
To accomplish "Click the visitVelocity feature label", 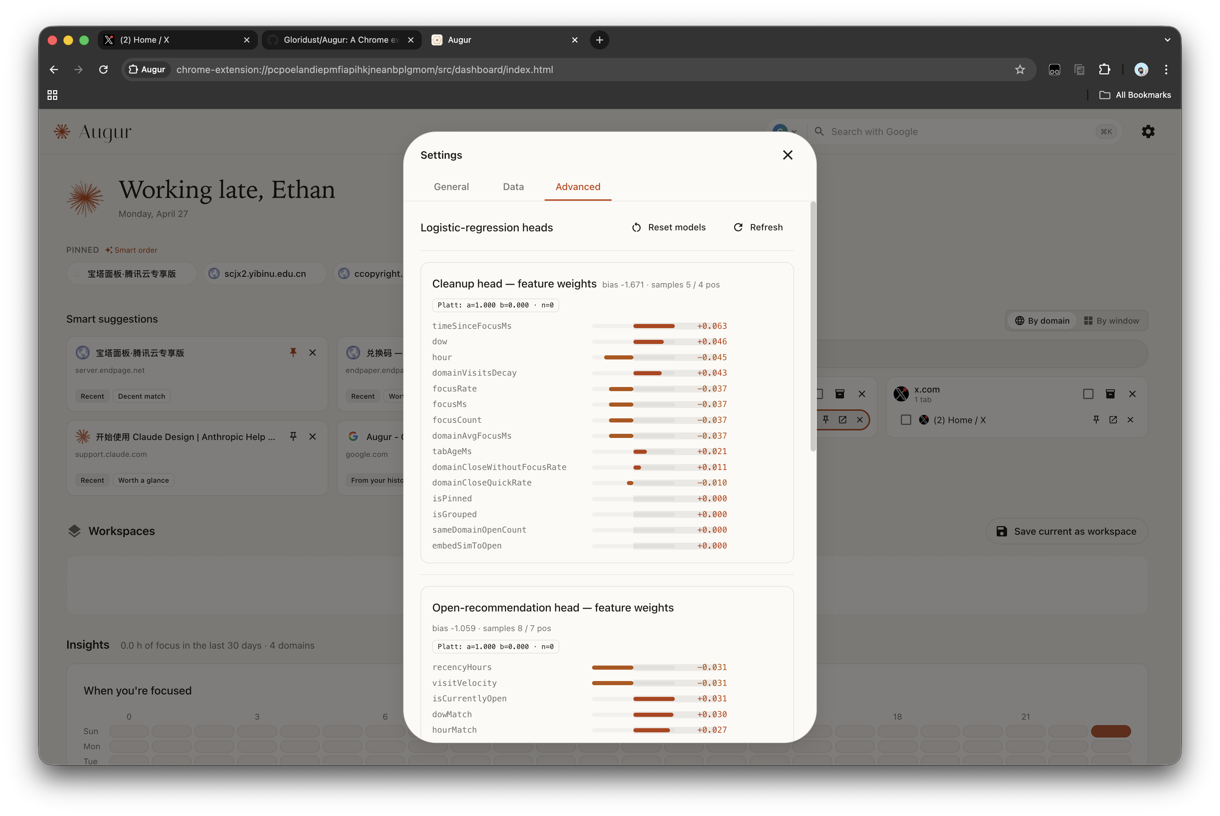I will (464, 683).
